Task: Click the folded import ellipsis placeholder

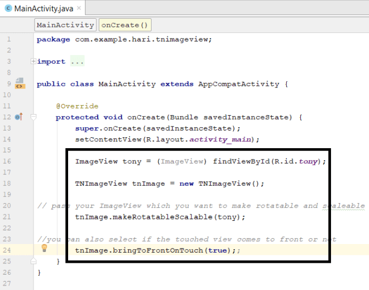Action: point(77,61)
